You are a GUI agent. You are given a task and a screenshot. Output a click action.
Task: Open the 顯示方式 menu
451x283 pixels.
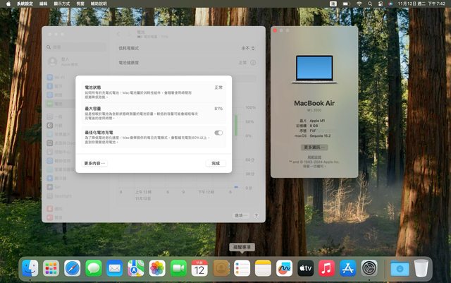point(63,4)
